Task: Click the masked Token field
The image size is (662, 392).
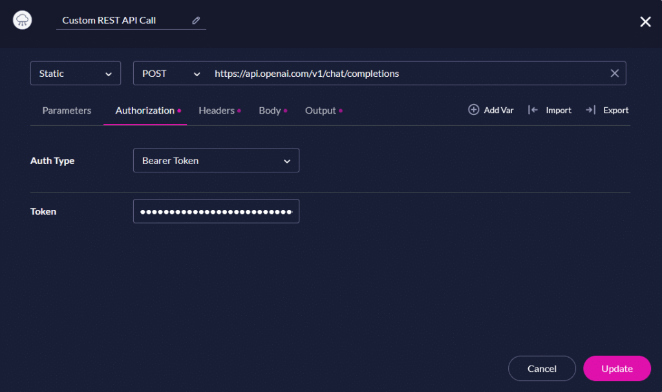Action: [216, 211]
